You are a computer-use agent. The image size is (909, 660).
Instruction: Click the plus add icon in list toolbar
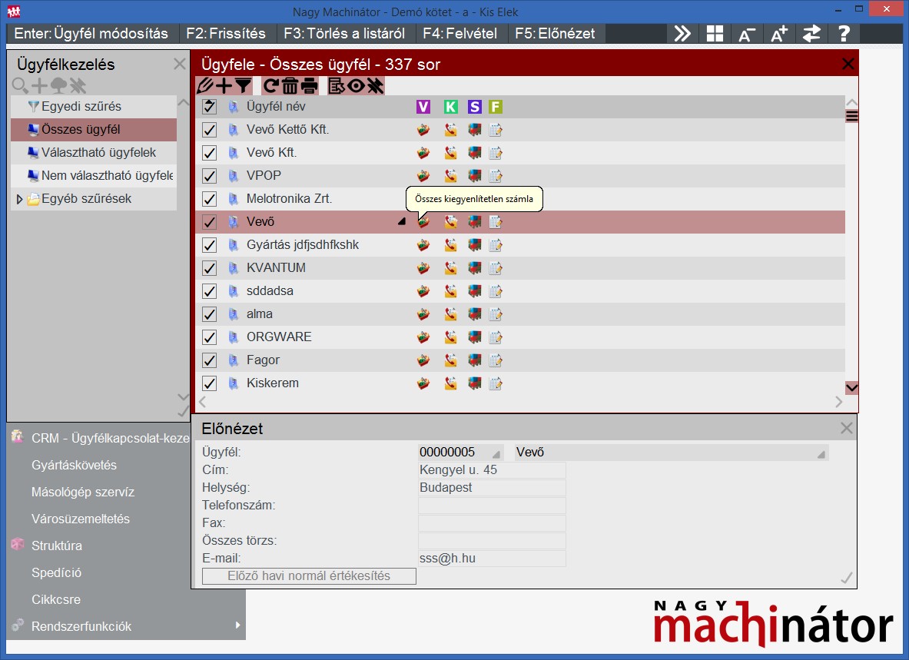tap(224, 86)
